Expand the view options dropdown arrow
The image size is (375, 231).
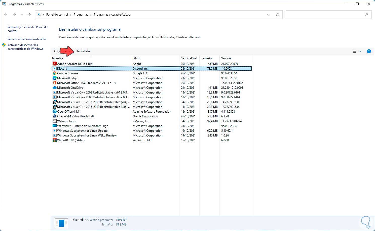361,51
